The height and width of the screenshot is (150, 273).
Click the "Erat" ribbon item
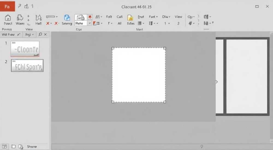tap(141, 17)
